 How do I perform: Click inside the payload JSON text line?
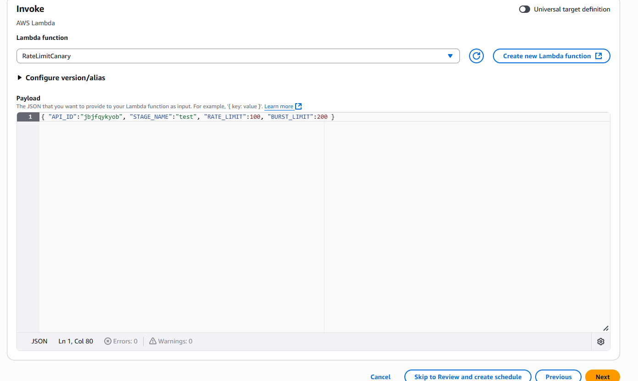point(188,117)
